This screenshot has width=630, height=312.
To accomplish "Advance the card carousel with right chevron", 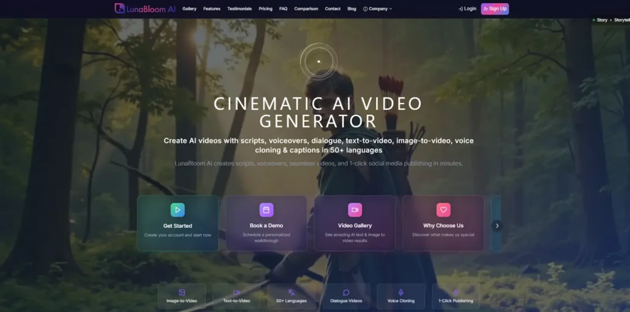I will pyautogui.click(x=497, y=226).
